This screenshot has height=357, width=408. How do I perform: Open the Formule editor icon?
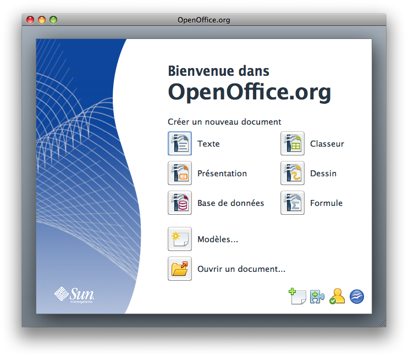(x=292, y=203)
